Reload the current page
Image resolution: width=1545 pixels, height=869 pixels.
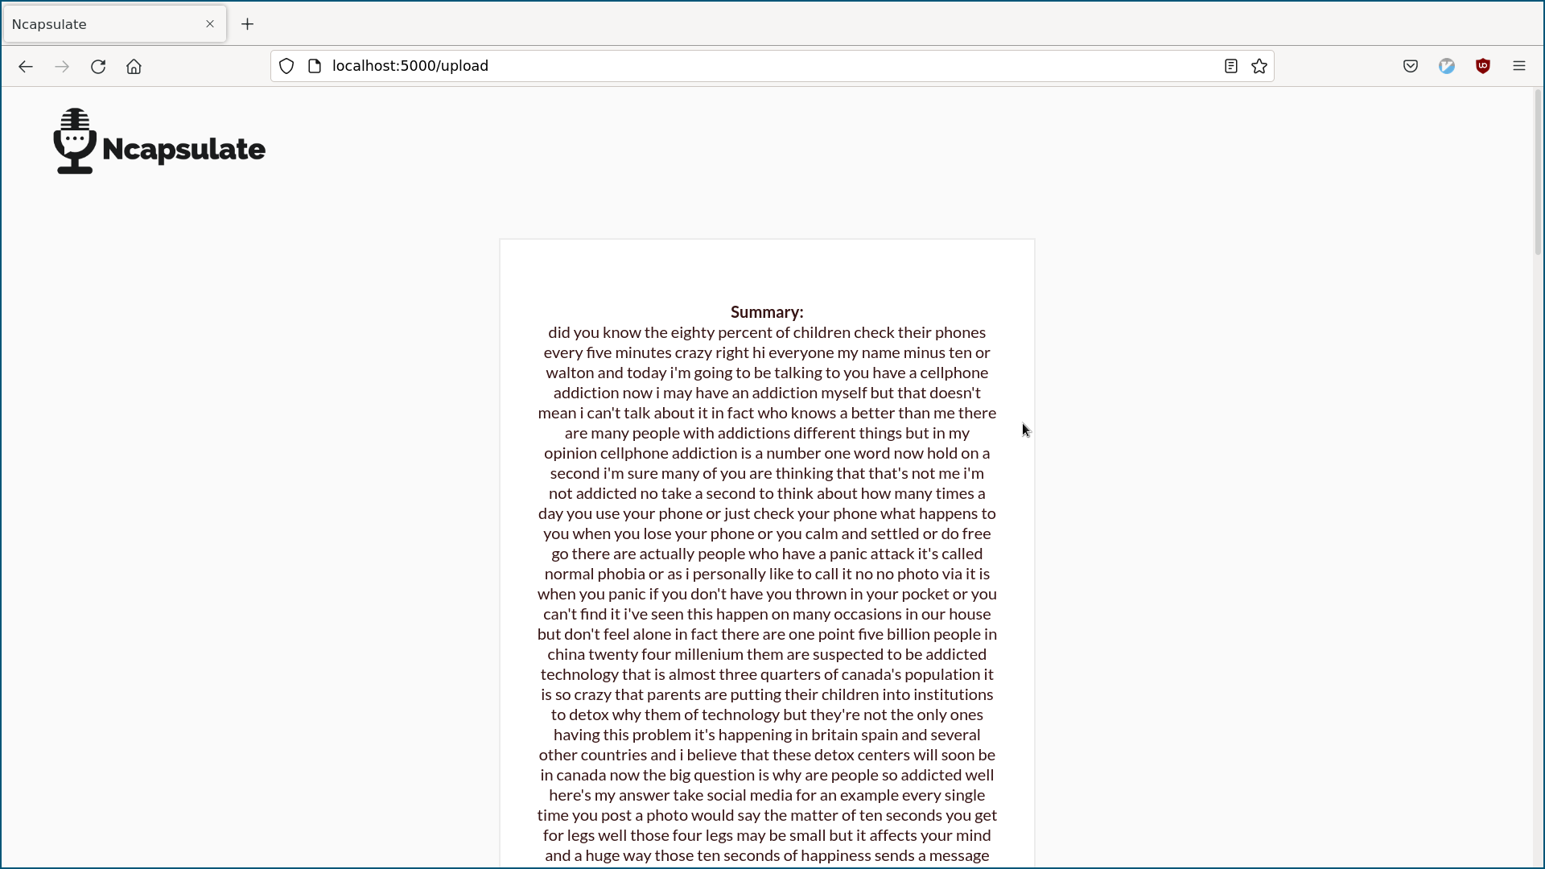[x=98, y=67]
